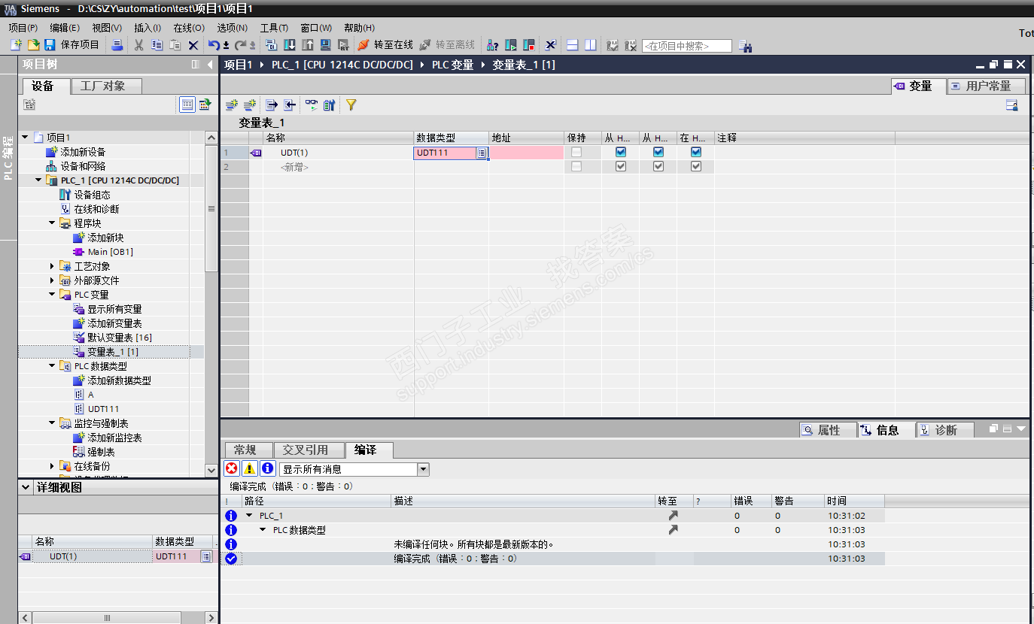
Task: Toggle second 从 H... checkbox in UDT(1) row
Action: point(658,153)
